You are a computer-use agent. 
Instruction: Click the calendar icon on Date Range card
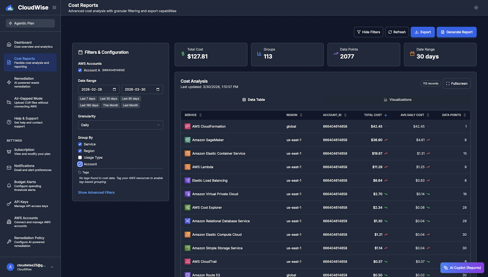coord(412,54)
